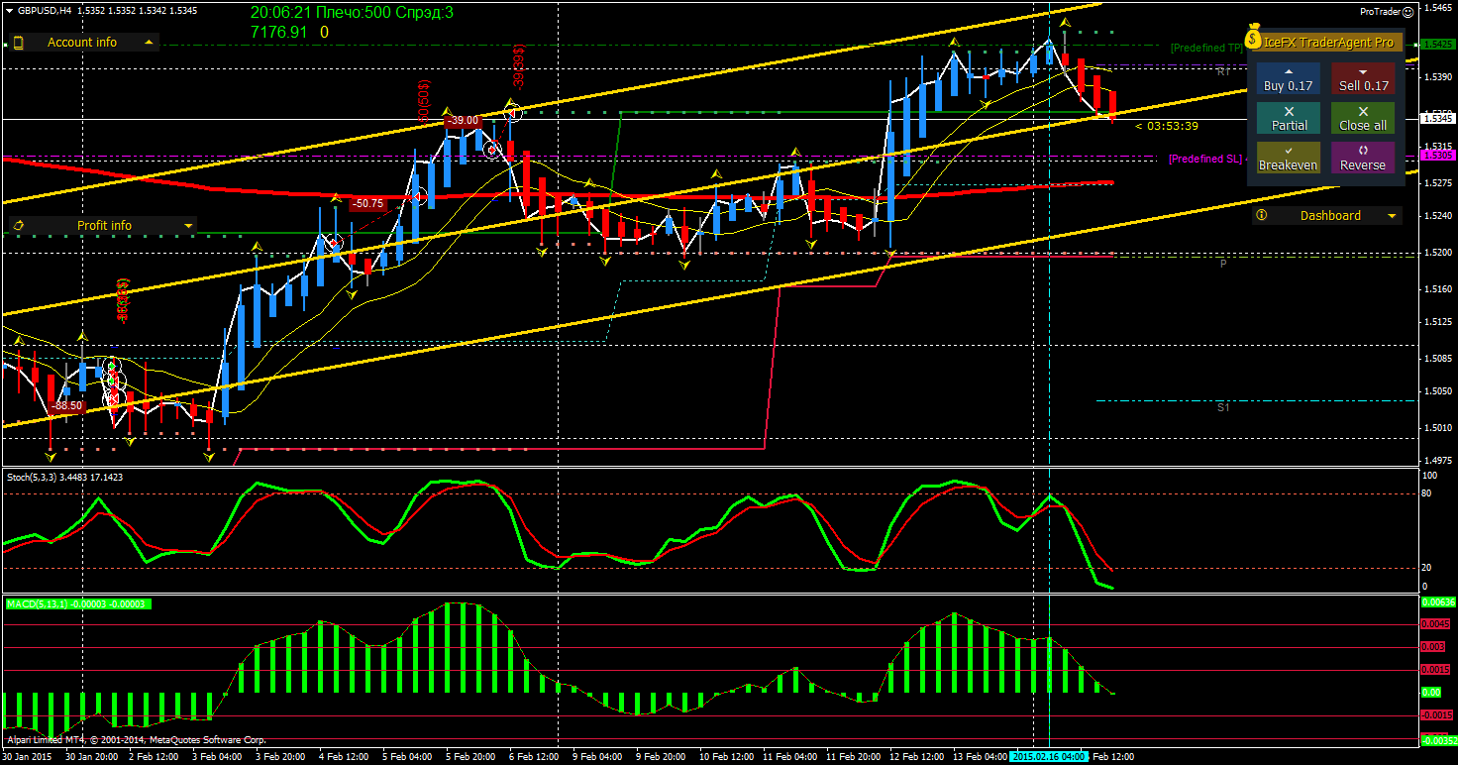1458x765 pixels.
Task: Click the notebook icon beside Account info
Action: 18,43
